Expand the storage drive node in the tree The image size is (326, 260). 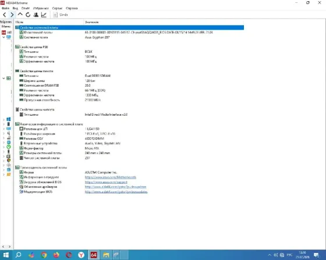tap(3, 138)
